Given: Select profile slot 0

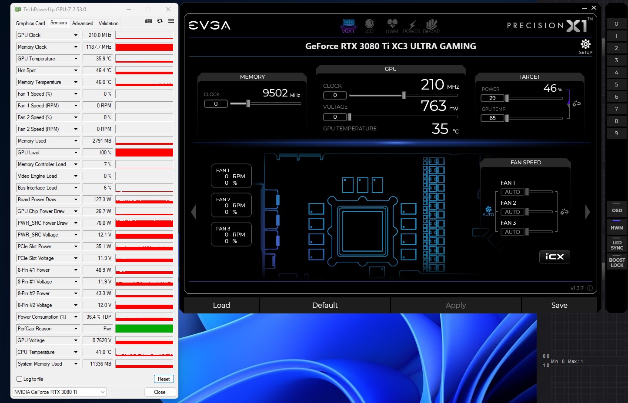Looking at the screenshot, I should click(616, 24).
